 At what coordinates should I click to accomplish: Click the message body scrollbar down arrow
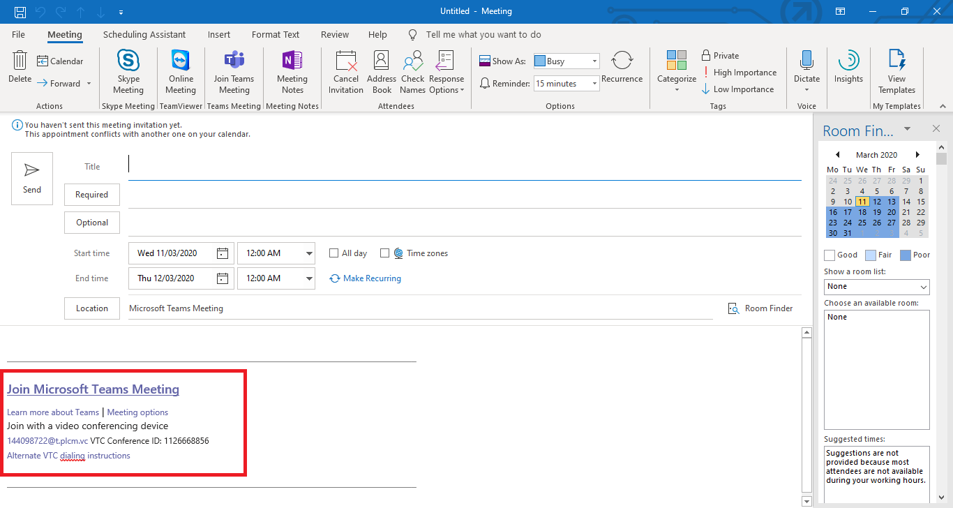[x=806, y=501]
